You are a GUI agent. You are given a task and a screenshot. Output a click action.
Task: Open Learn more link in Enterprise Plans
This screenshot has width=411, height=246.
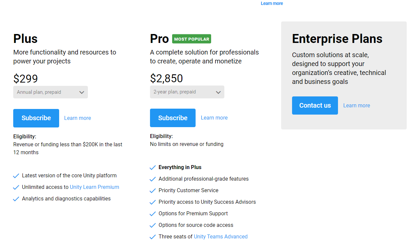pos(356,106)
